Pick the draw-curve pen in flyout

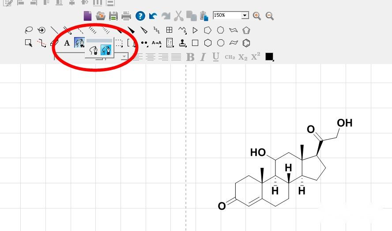tap(93, 50)
